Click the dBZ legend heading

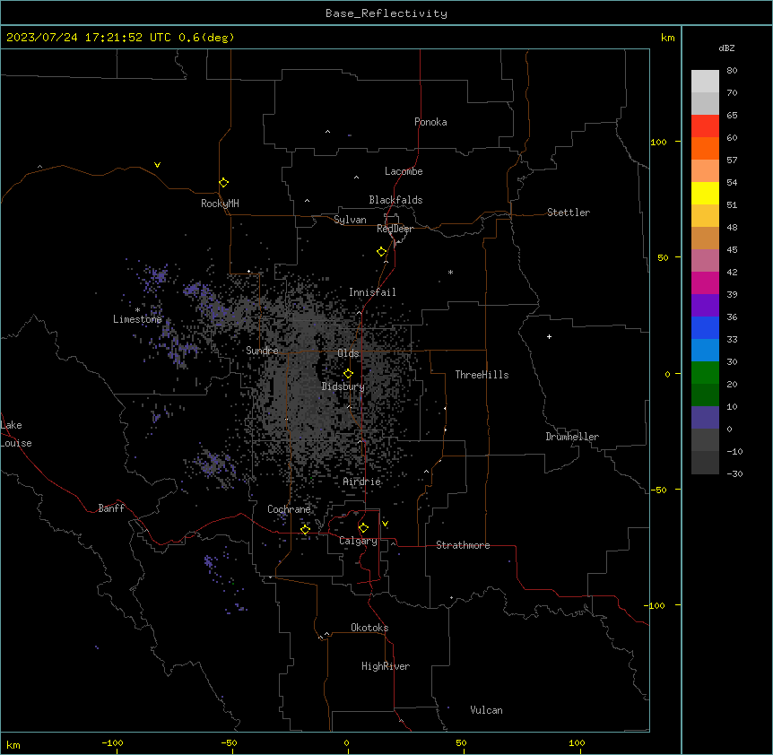click(726, 48)
